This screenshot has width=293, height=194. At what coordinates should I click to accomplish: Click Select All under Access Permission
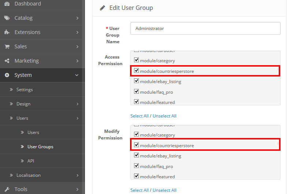(140, 116)
